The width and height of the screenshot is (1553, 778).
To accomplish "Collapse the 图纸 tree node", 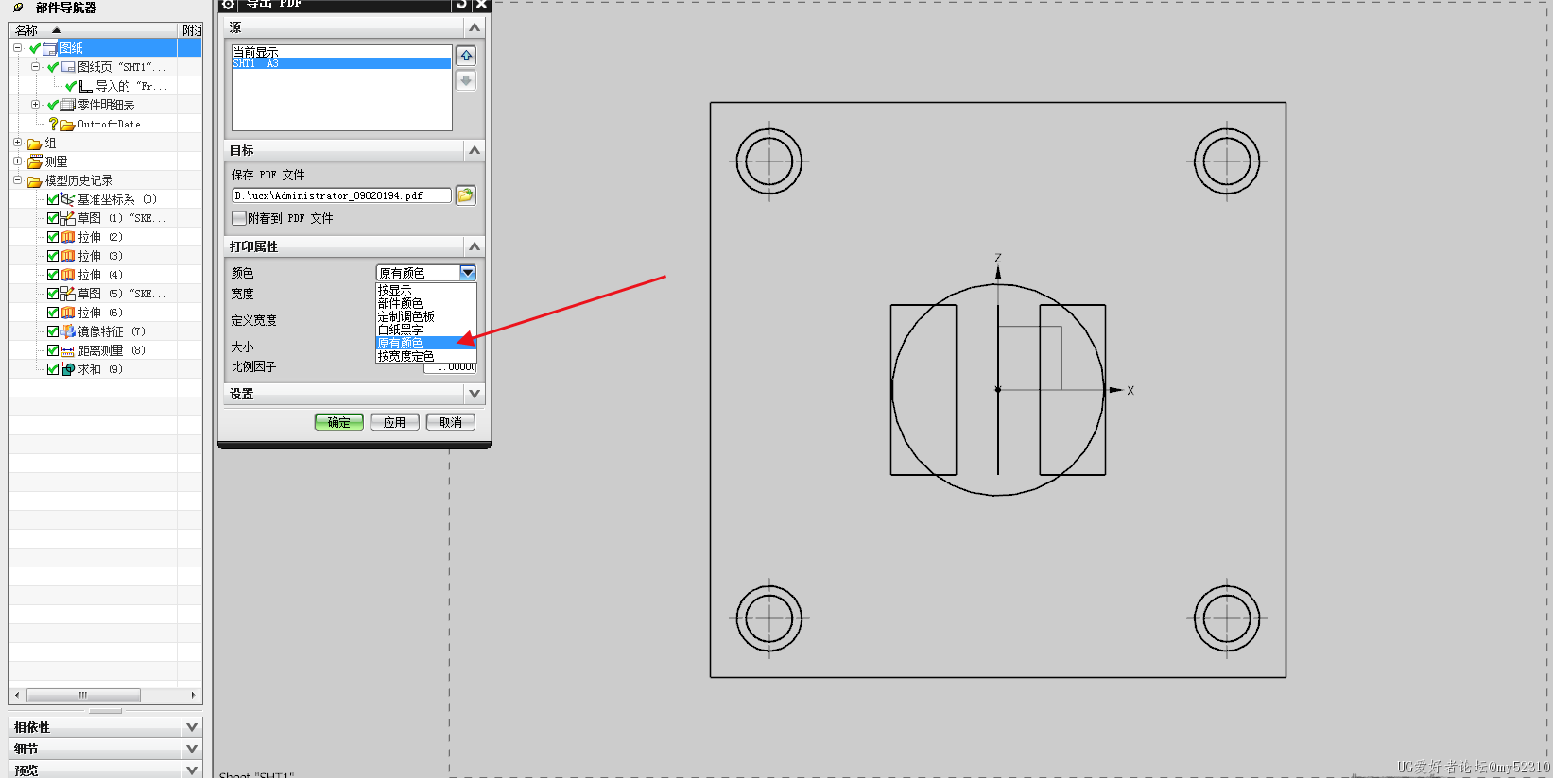I will 17,47.
